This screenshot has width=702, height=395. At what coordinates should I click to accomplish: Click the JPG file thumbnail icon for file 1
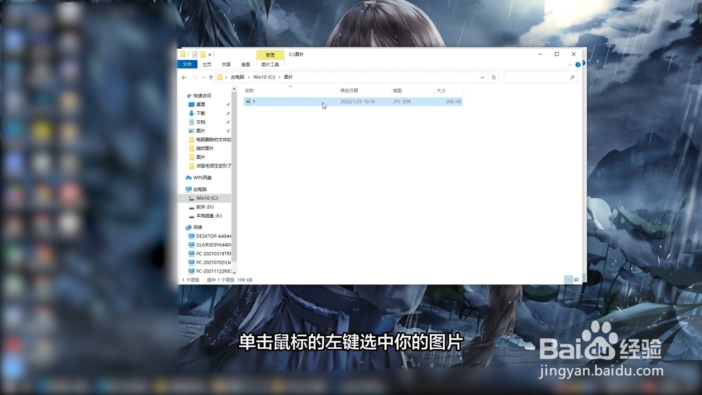click(x=248, y=101)
